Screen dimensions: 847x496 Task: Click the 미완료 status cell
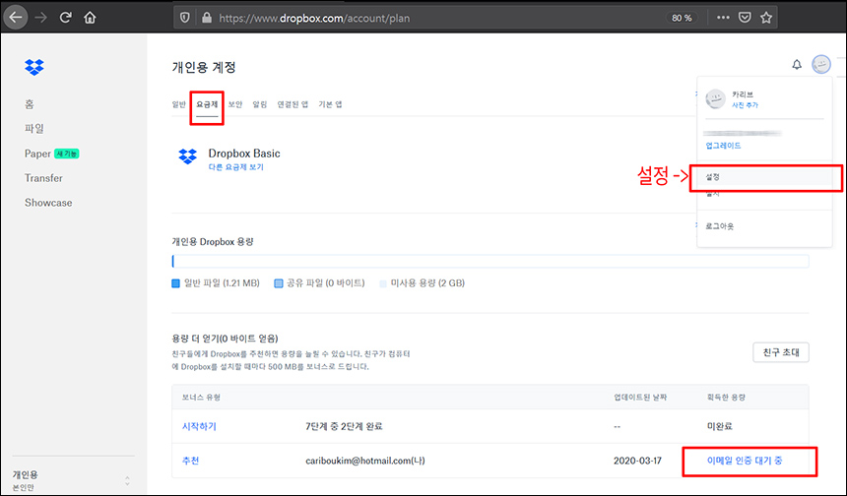tap(720, 426)
